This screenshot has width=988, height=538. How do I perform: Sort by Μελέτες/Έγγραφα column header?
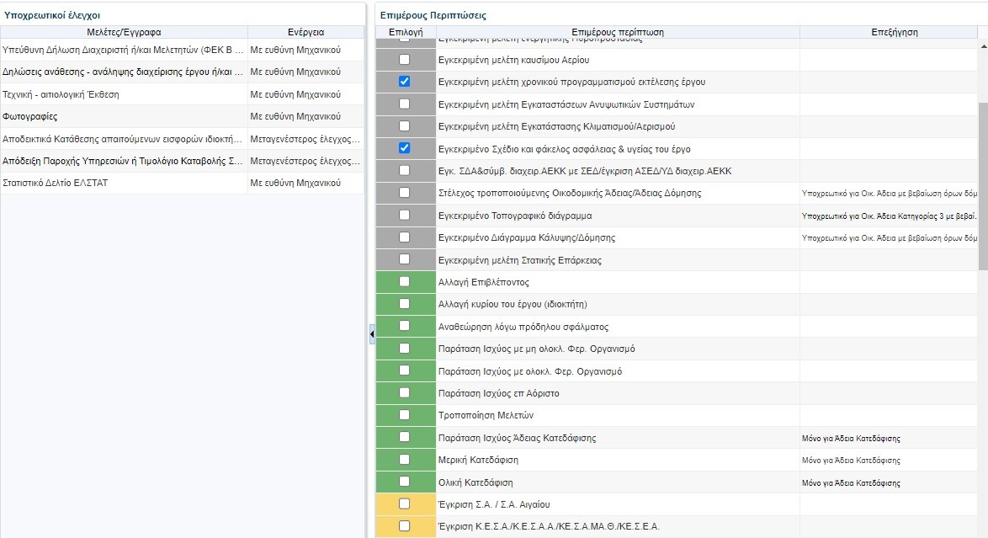pos(124,32)
